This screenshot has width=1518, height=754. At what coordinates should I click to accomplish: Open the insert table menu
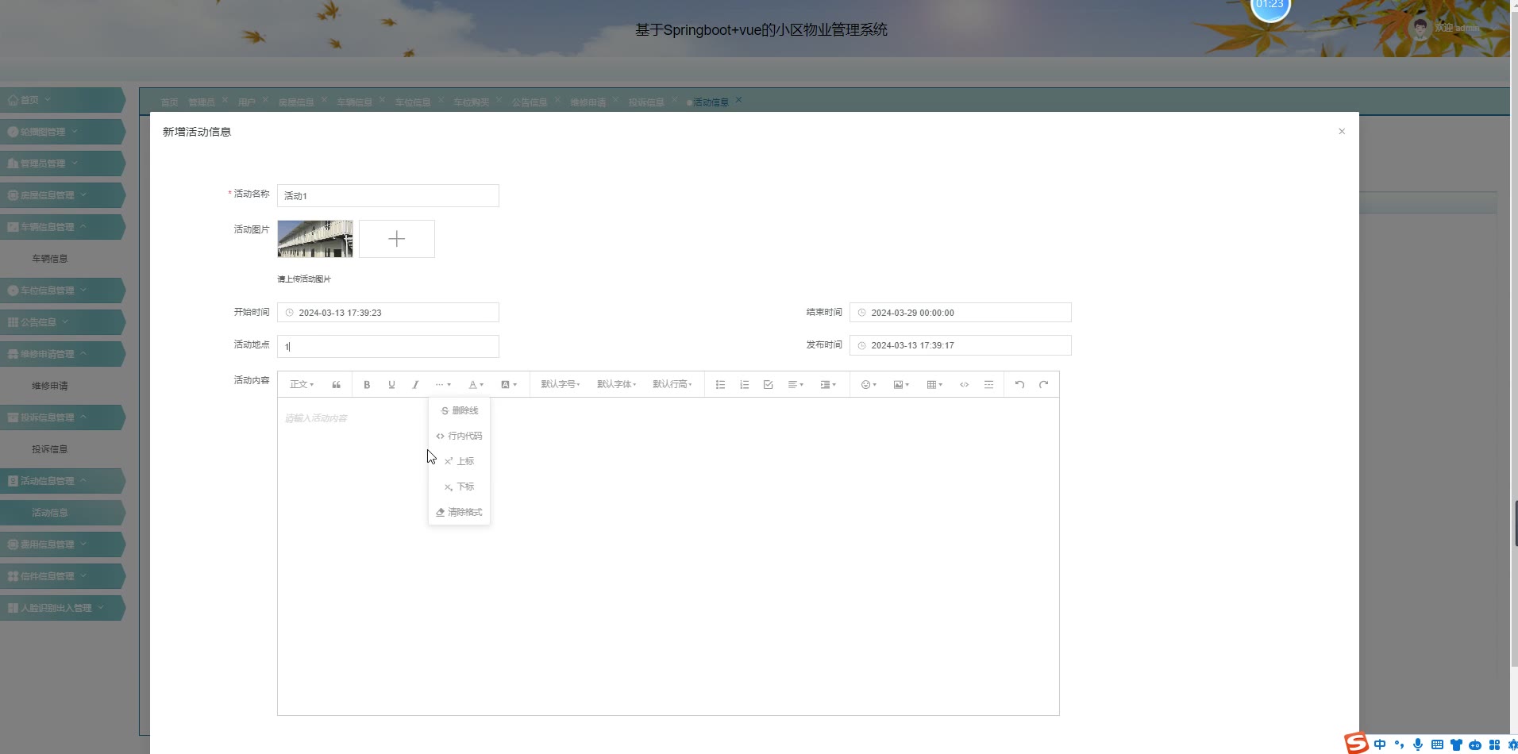(x=934, y=385)
